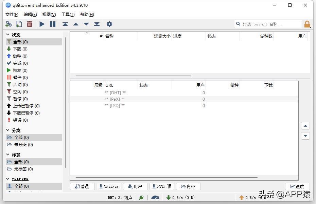
Task: Move torrent to bottom of queue
Action: 97,24
